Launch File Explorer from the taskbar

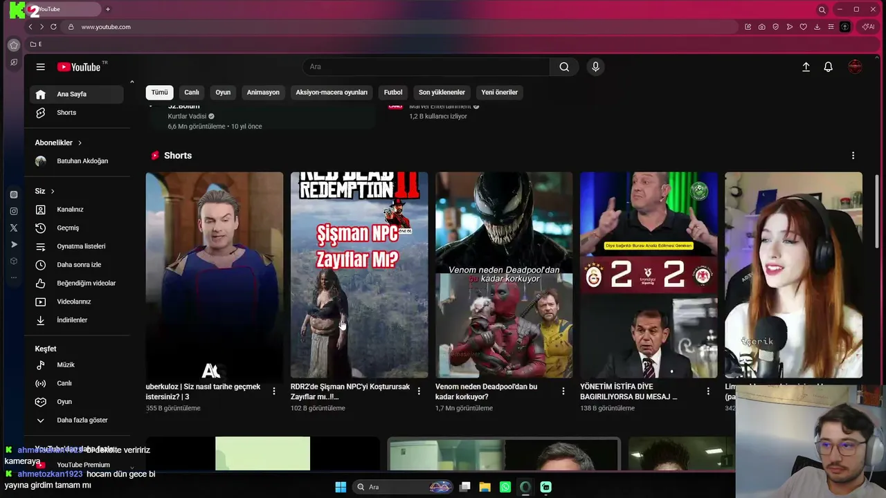click(485, 487)
